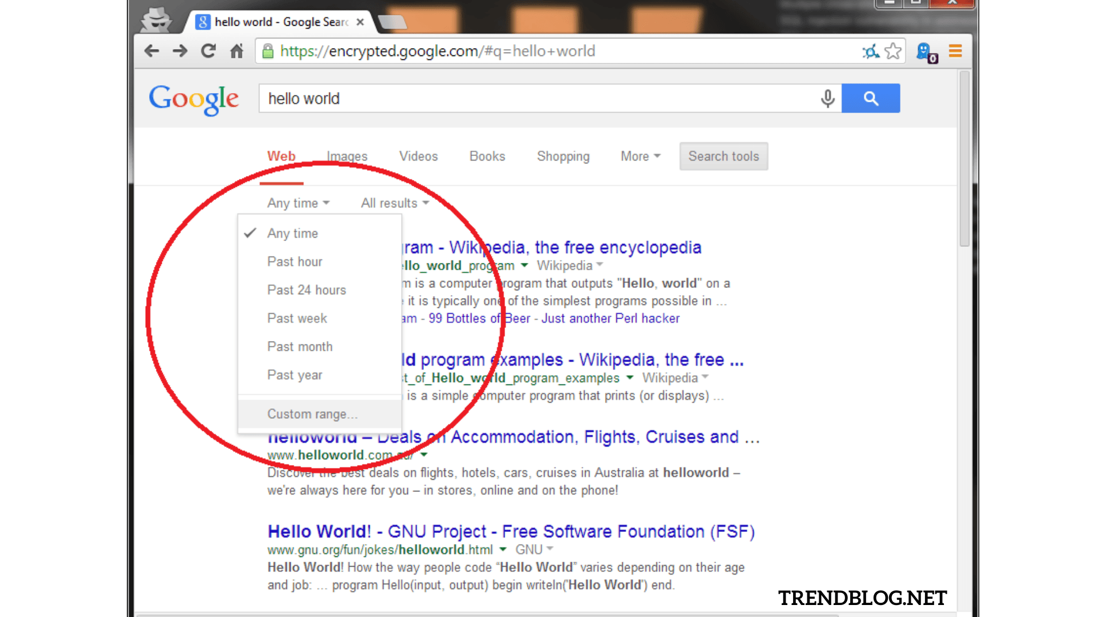Start voice search with microphone icon
1097x617 pixels.
tap(827, 98)
